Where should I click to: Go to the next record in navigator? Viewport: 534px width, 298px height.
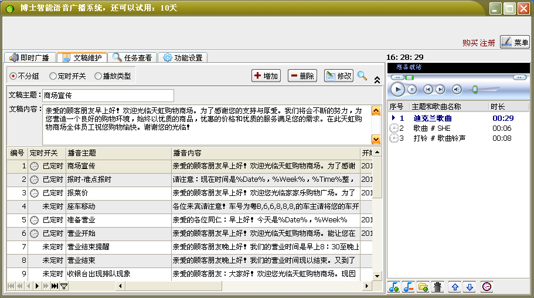(37, 286)
